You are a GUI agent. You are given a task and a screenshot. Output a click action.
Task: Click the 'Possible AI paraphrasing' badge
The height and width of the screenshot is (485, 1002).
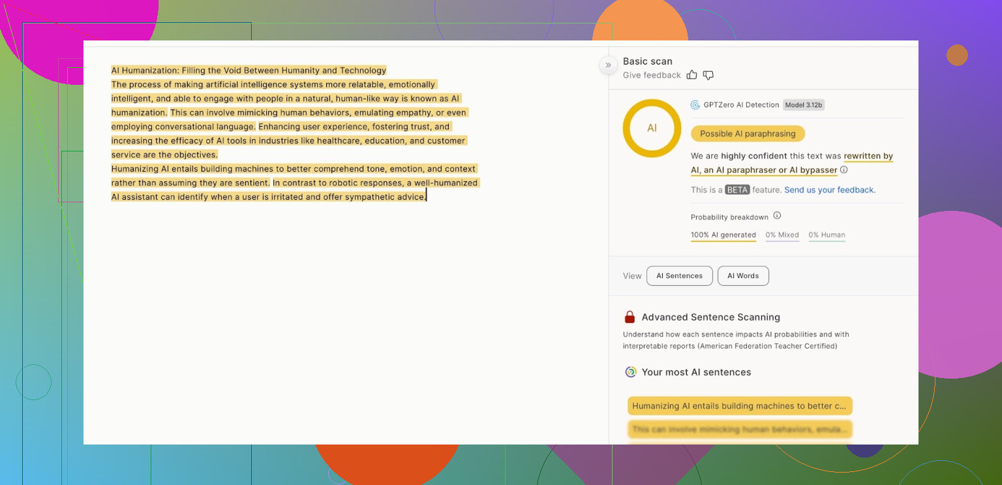[748, 134]
